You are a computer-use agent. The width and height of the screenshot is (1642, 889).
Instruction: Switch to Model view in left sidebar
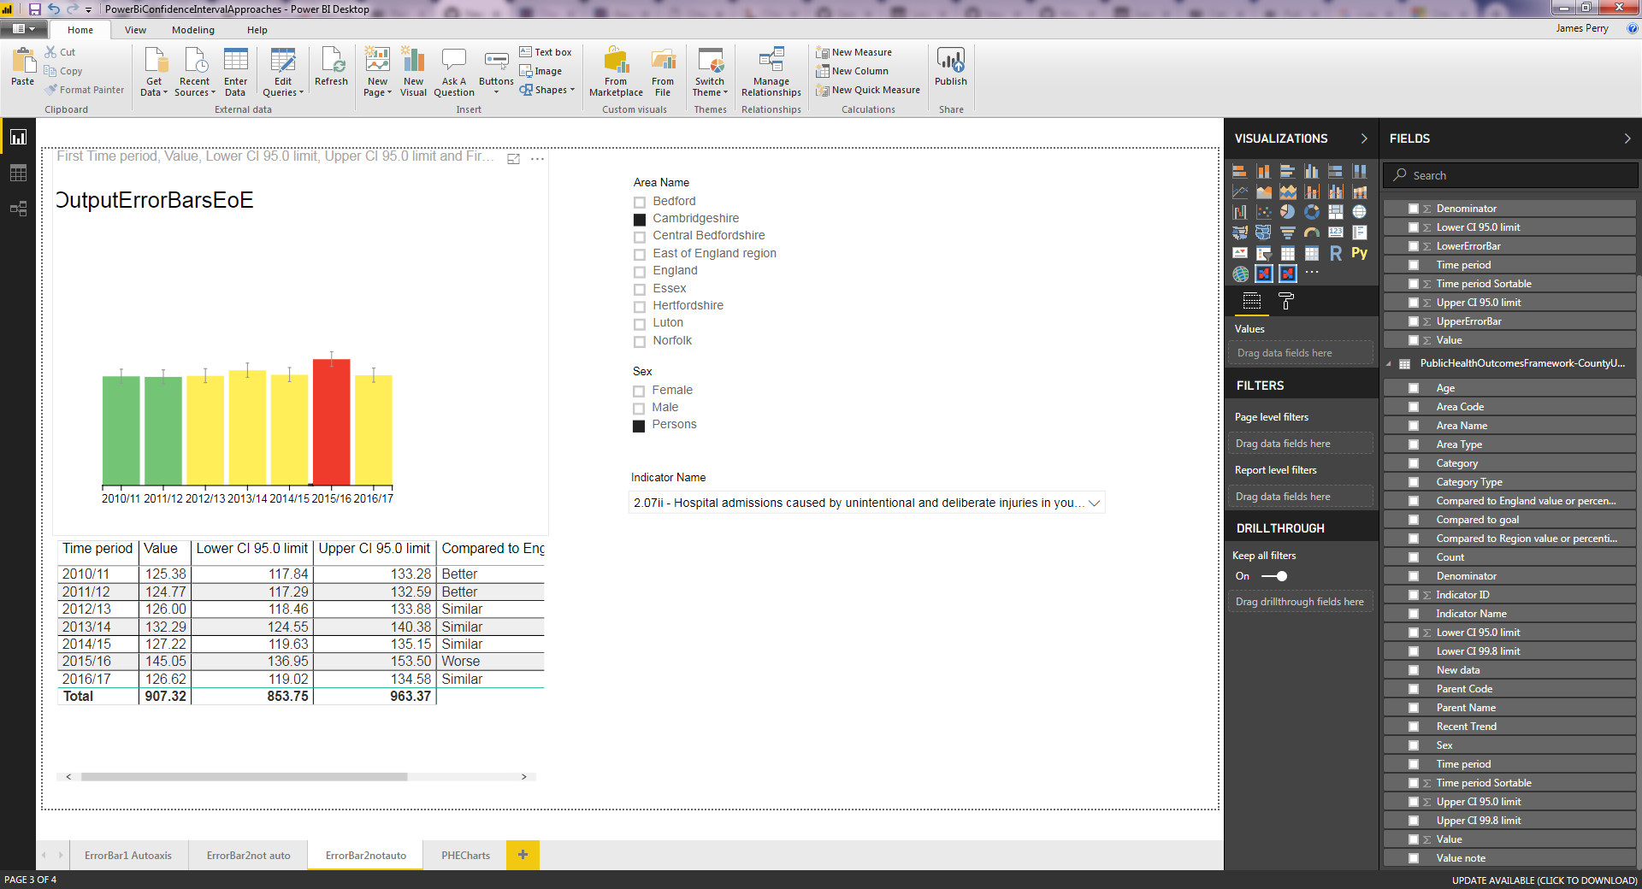[18, 209]
